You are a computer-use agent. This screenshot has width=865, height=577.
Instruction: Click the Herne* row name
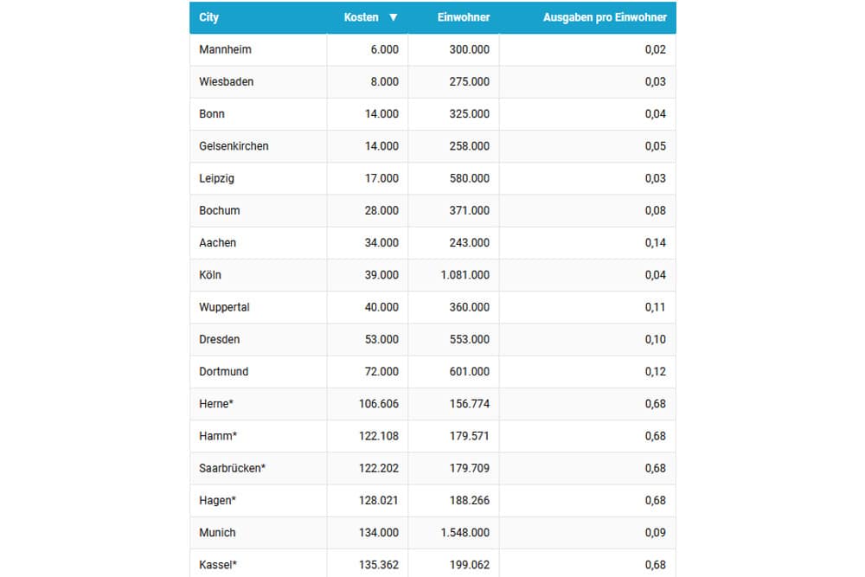pyautogui.click(x=216, y=404)
